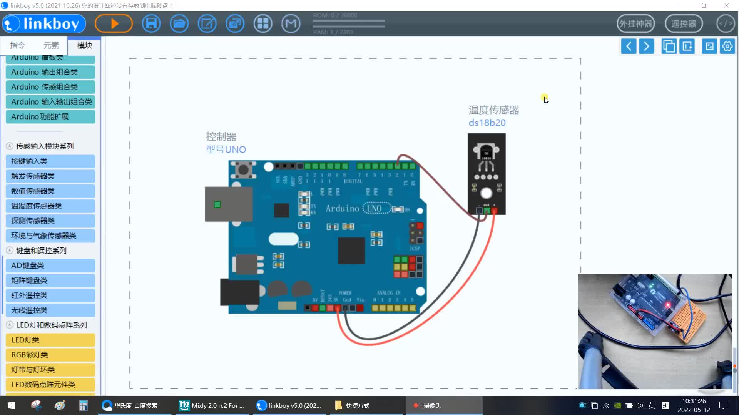Open Arduino 传感组合类 category
The height and width of the screenshot is (415, 739).
tap(50, 87)
